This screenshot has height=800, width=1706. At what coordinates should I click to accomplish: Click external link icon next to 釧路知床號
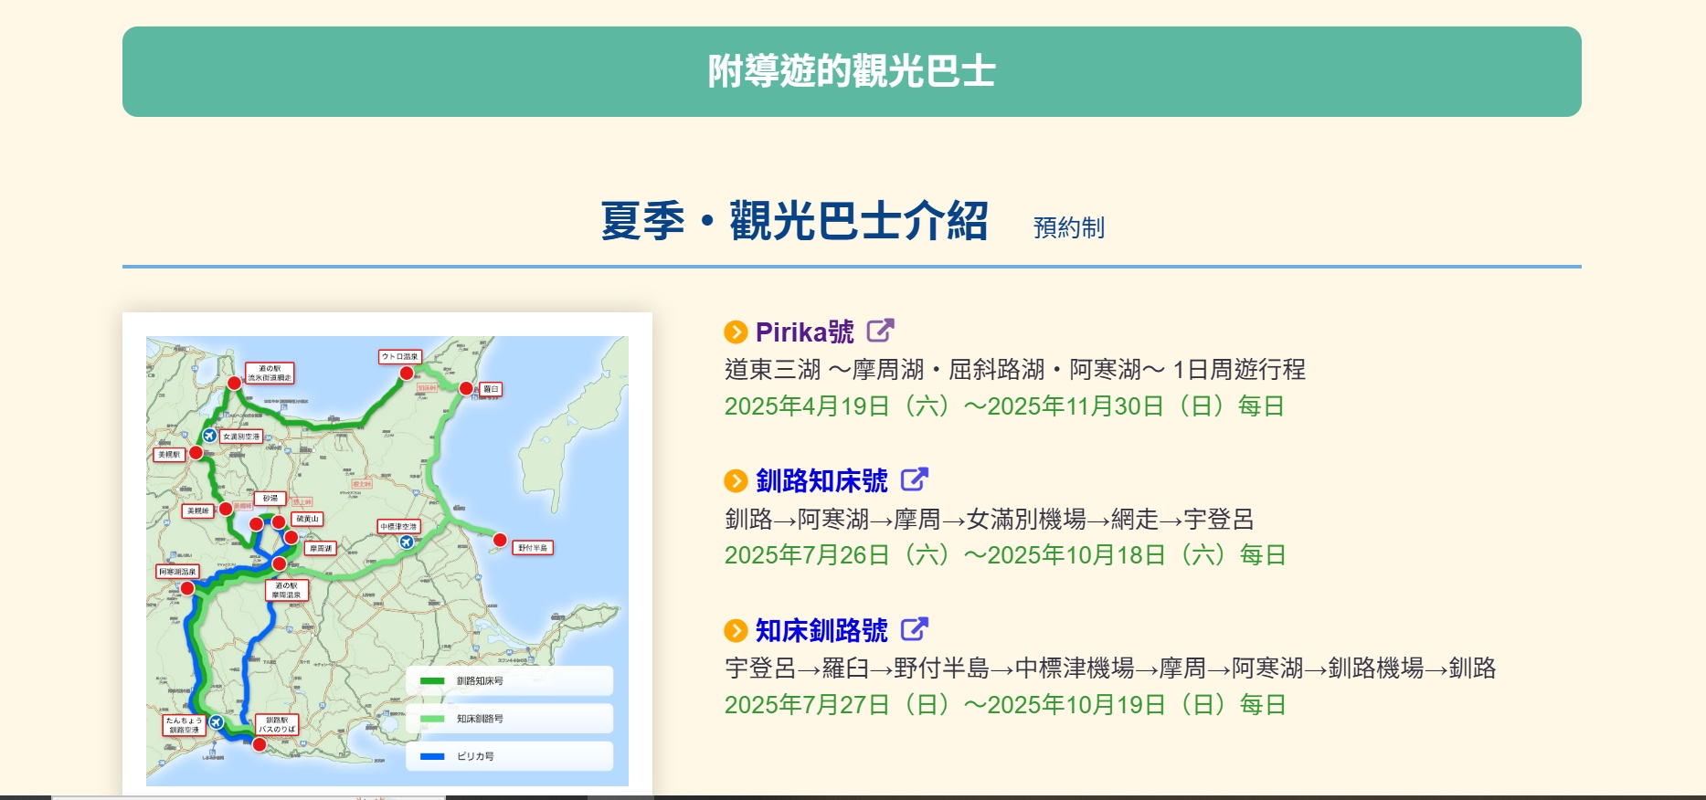(914, 479)
